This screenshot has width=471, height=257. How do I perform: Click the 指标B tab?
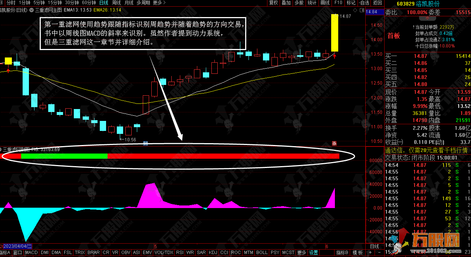[x=342, y=253]
